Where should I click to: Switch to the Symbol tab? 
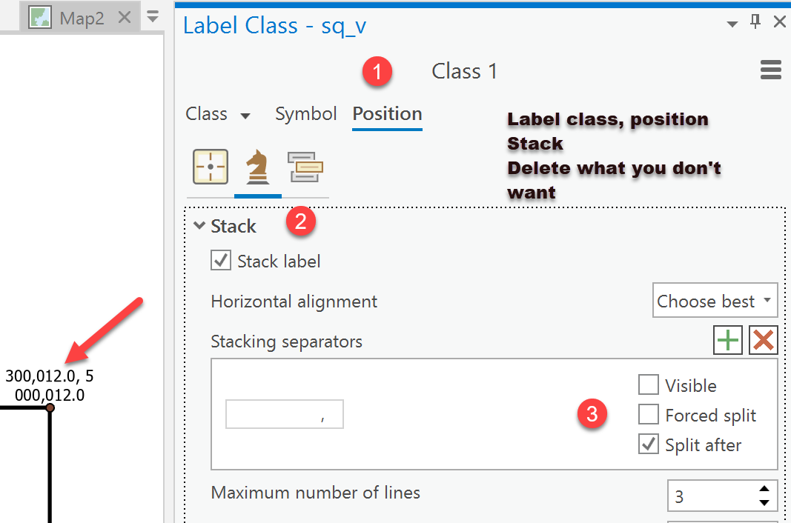(305, 114)
